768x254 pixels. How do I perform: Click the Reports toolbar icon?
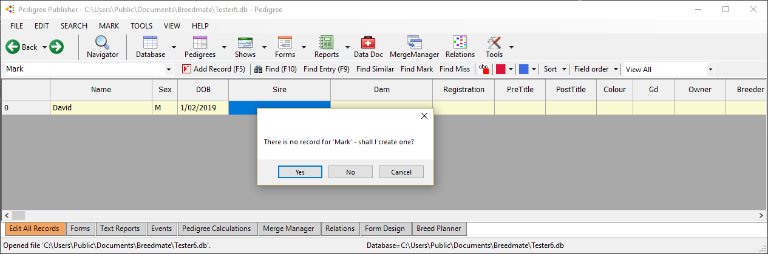(327, 47)
